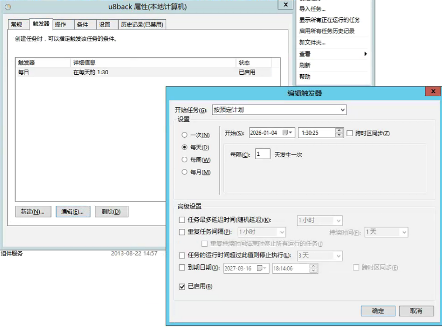The width and height of the screenshot is (442, 328).
Task: Close the 编辑触发器 dialog with X
Action: click(433, 91)
